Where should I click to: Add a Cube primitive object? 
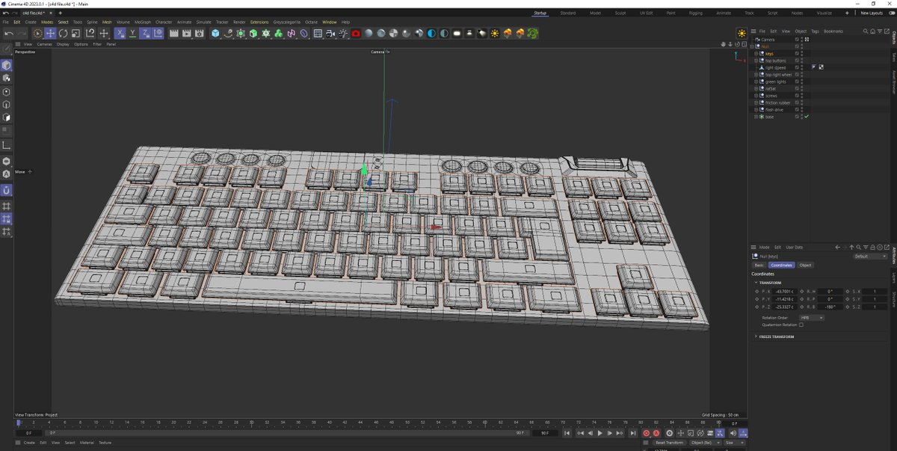(216, 34)
